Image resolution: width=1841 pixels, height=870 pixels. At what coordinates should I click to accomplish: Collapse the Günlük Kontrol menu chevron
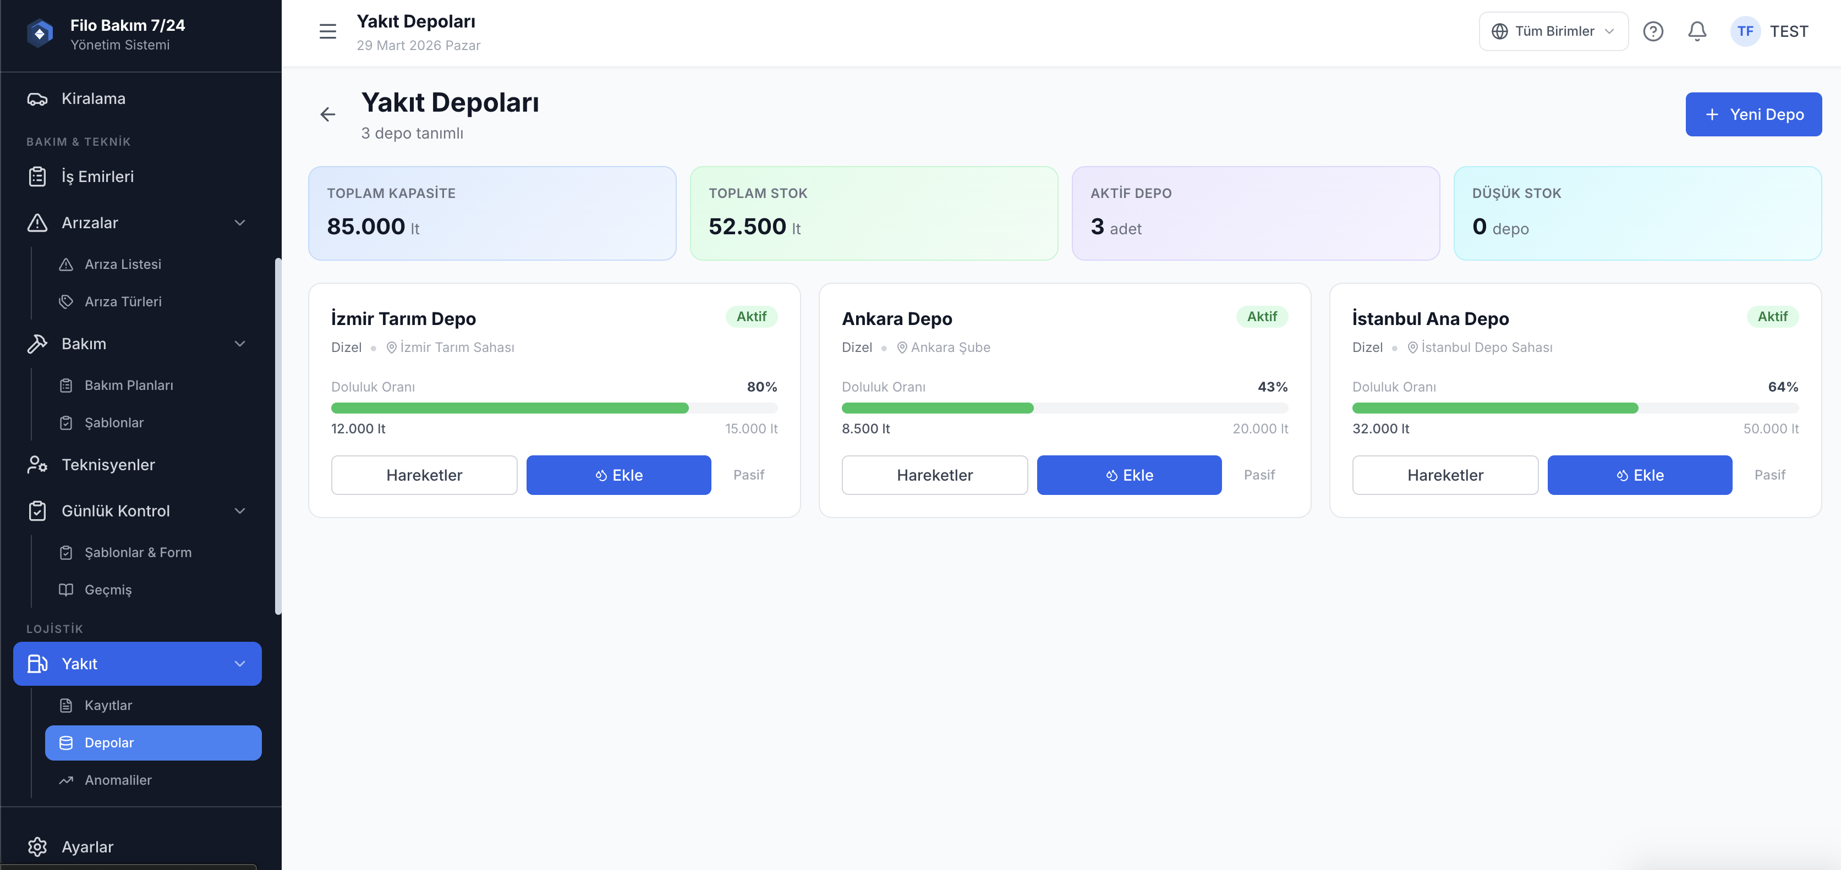tap(239, 511)
